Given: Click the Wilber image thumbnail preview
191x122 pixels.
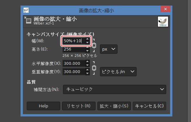Looking at the screenshot, I should (163, 22).
